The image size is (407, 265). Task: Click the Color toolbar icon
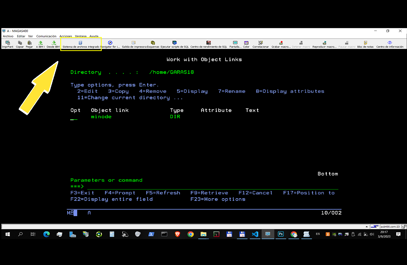point(246,44)
